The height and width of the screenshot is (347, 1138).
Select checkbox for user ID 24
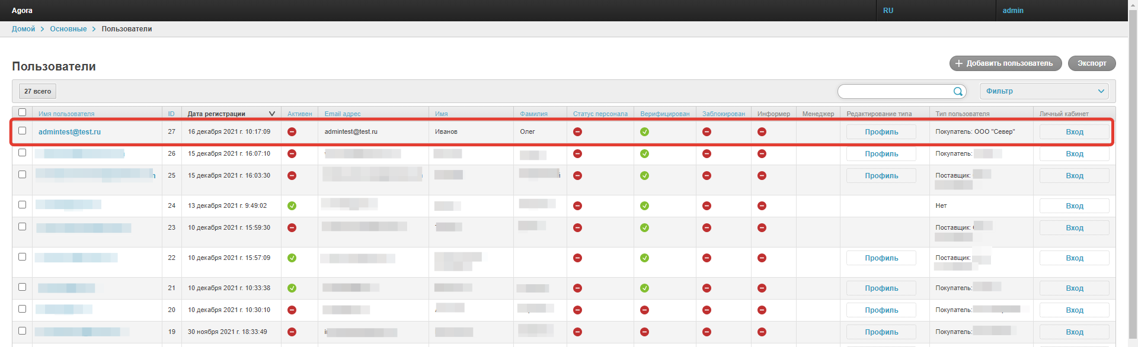[x=23, y=205]
